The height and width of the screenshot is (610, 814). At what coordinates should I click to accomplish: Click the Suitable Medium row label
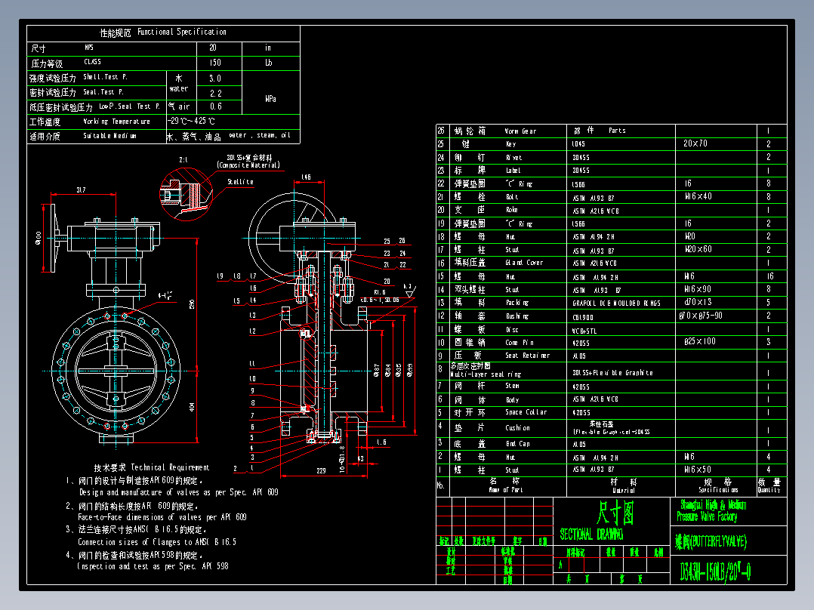point(109,137)
